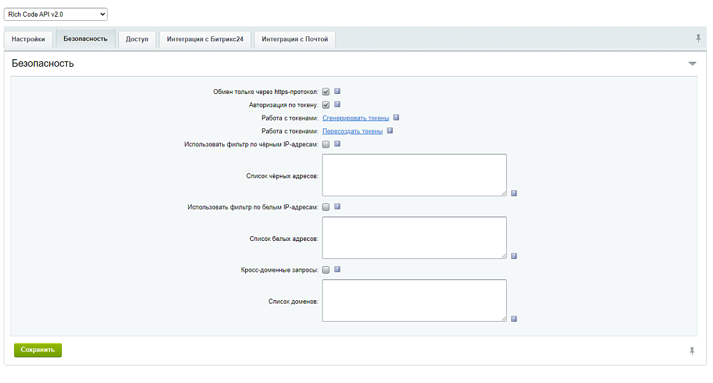
Task: Uncheck Авторизация по токену checkbox
Action: pos(326,105)
